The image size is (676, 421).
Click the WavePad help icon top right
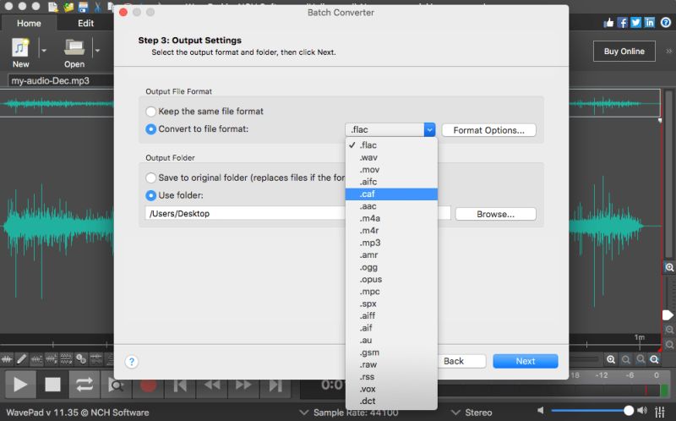pyautogui.click(x=666, y=23)
